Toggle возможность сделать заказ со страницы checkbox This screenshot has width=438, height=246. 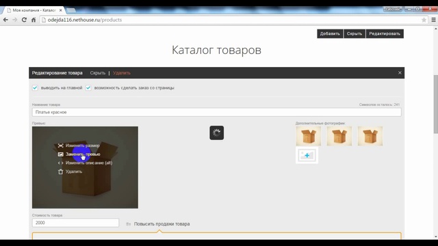coord(88,88)
